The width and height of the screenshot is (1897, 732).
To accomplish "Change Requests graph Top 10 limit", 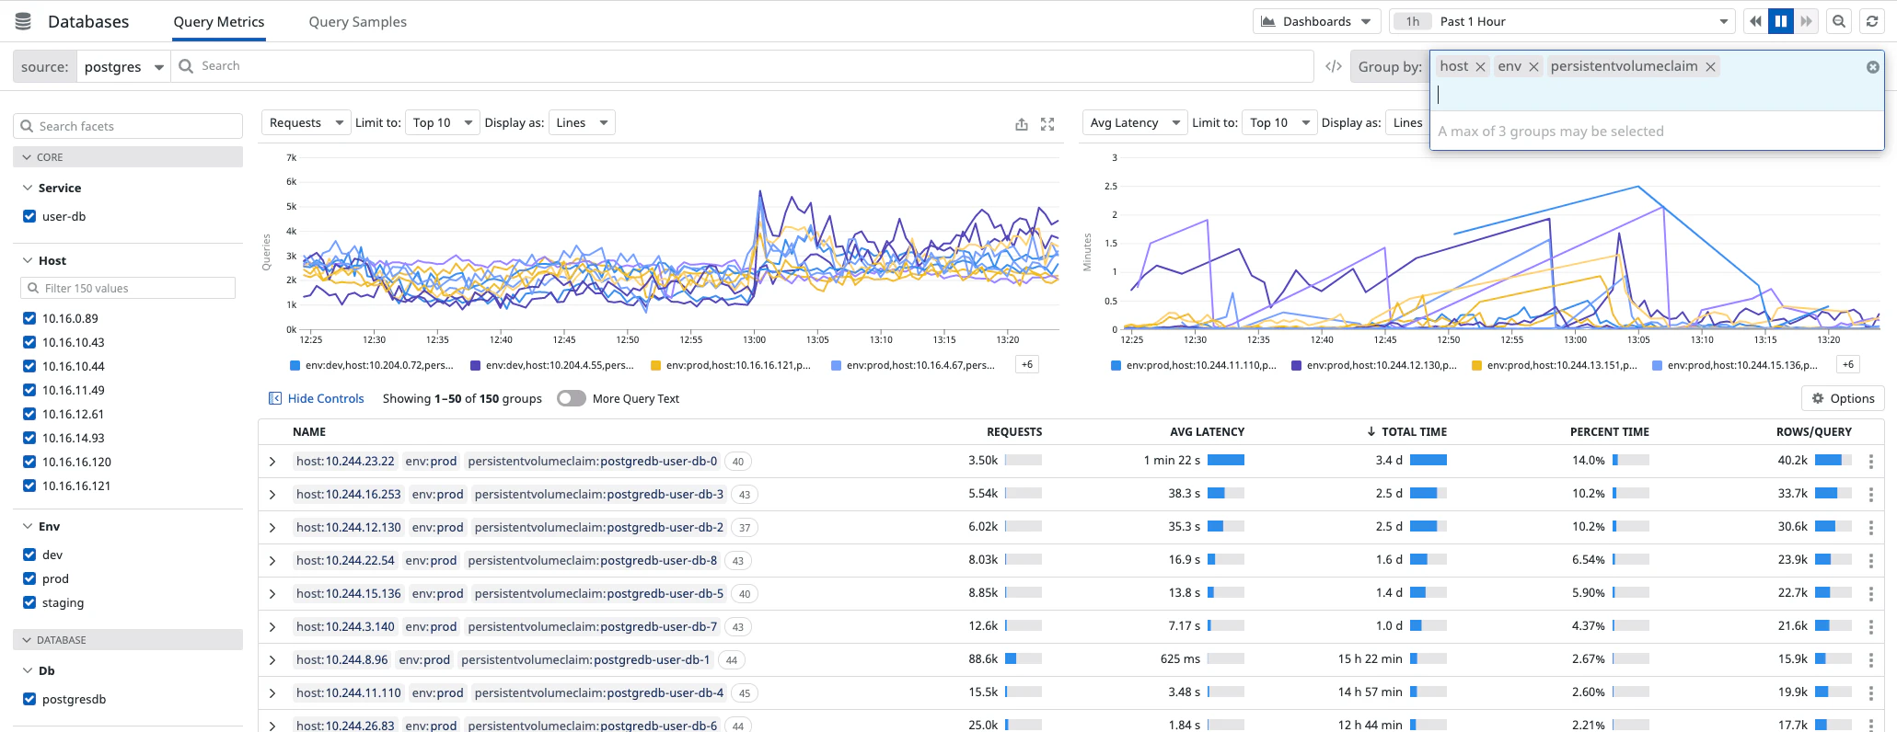I will (x=442, y=122).
